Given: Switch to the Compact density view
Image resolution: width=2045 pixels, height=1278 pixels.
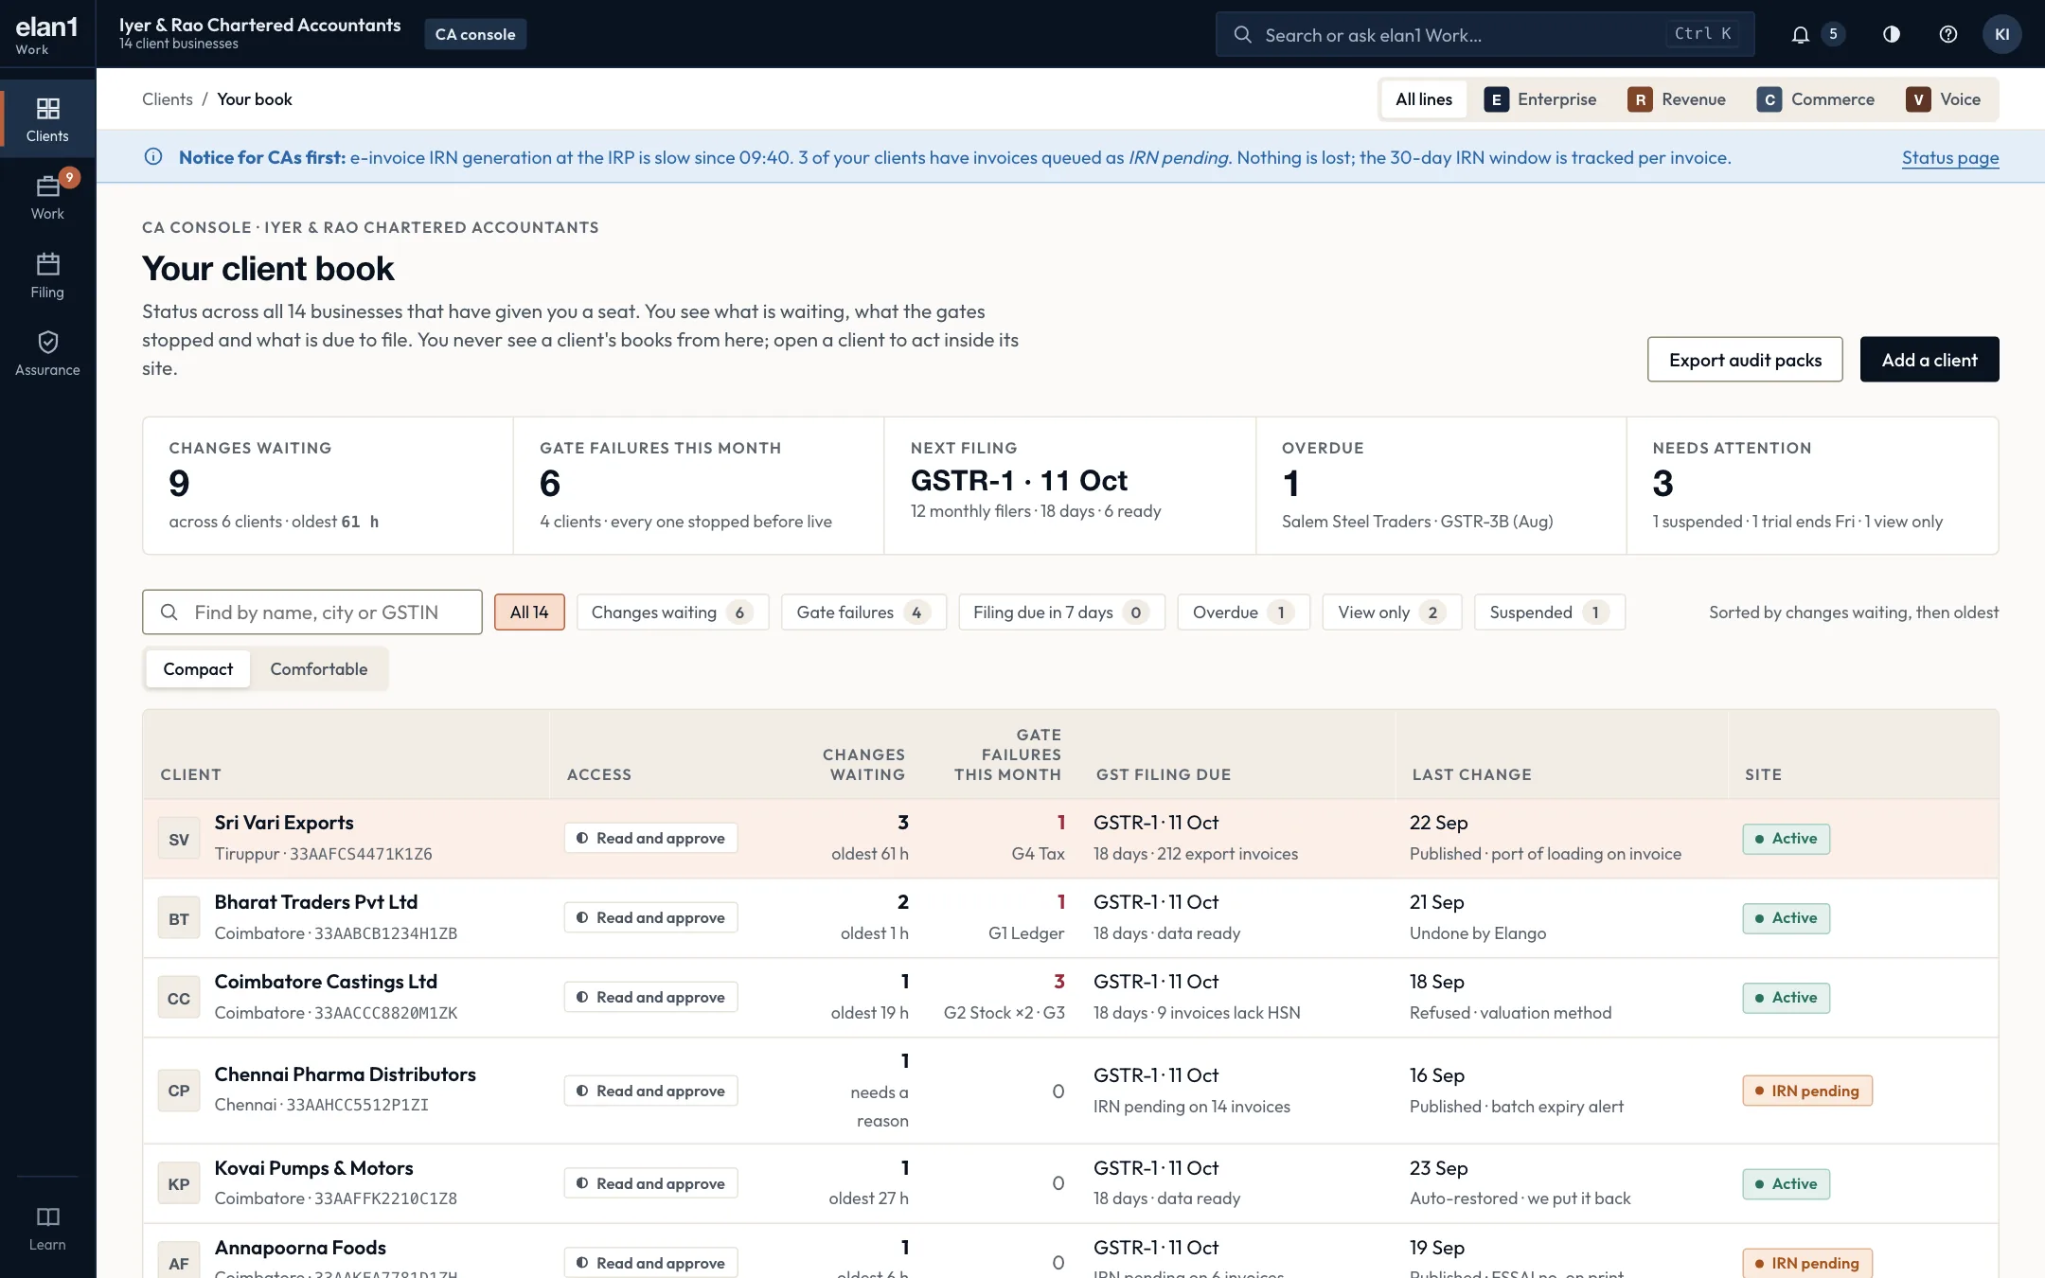Looking at the screenshot, I should coord(198,669).
